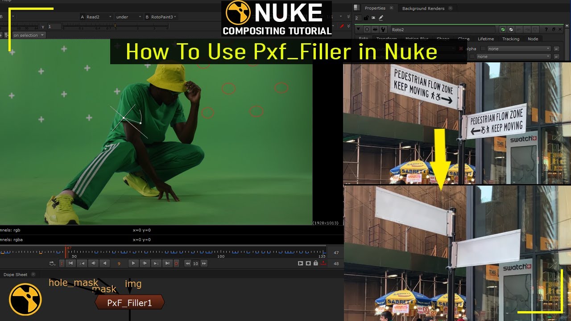571x321 pixels.
Task: Click the undo icon in Roto2 panel
Action: tap(519, 30)
